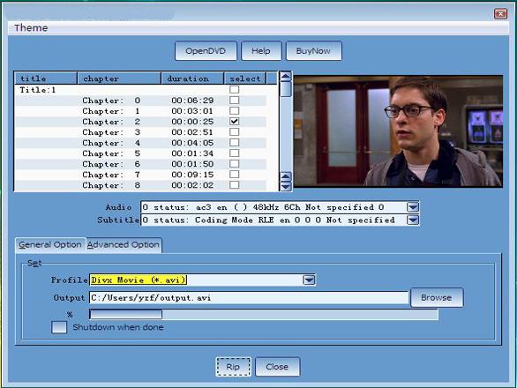The width and height of the screenshot is (517, 388).
Task: Click the Output path input field
Action: click(x=249, y=298)
